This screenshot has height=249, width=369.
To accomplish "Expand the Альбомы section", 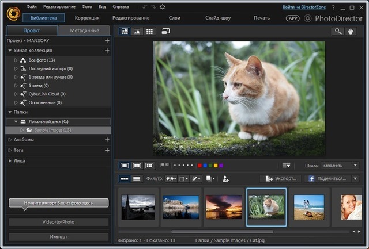I will coord(9,139).
